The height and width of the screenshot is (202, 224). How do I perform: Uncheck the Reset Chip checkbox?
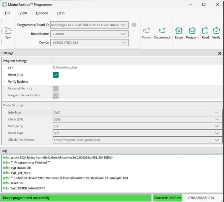(56, 75)
